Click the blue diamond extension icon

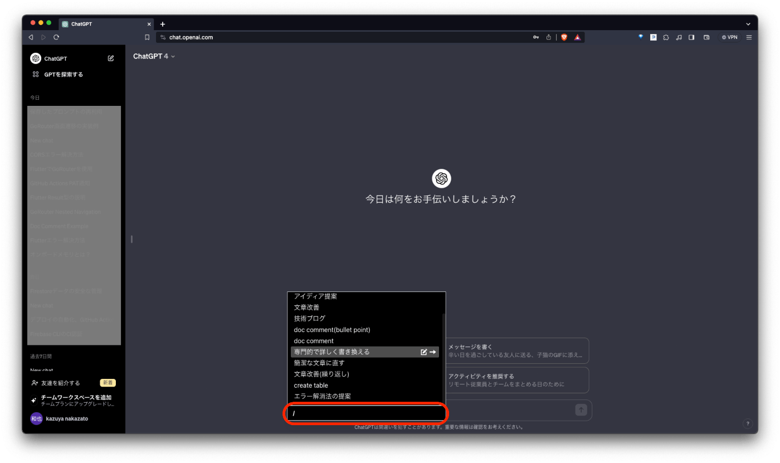[641, 37]
